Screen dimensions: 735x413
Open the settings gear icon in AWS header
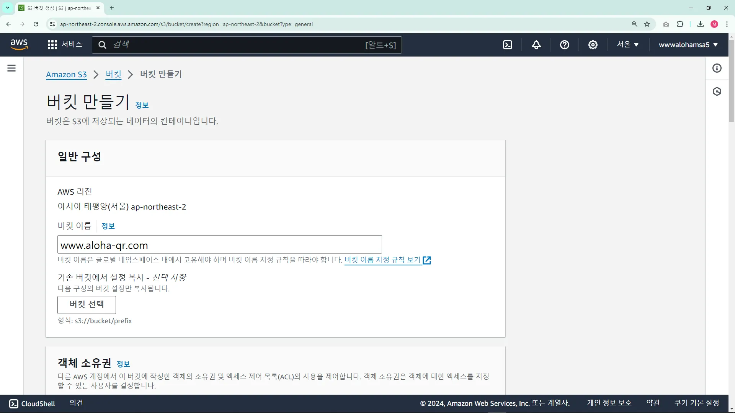pos(593,45)
